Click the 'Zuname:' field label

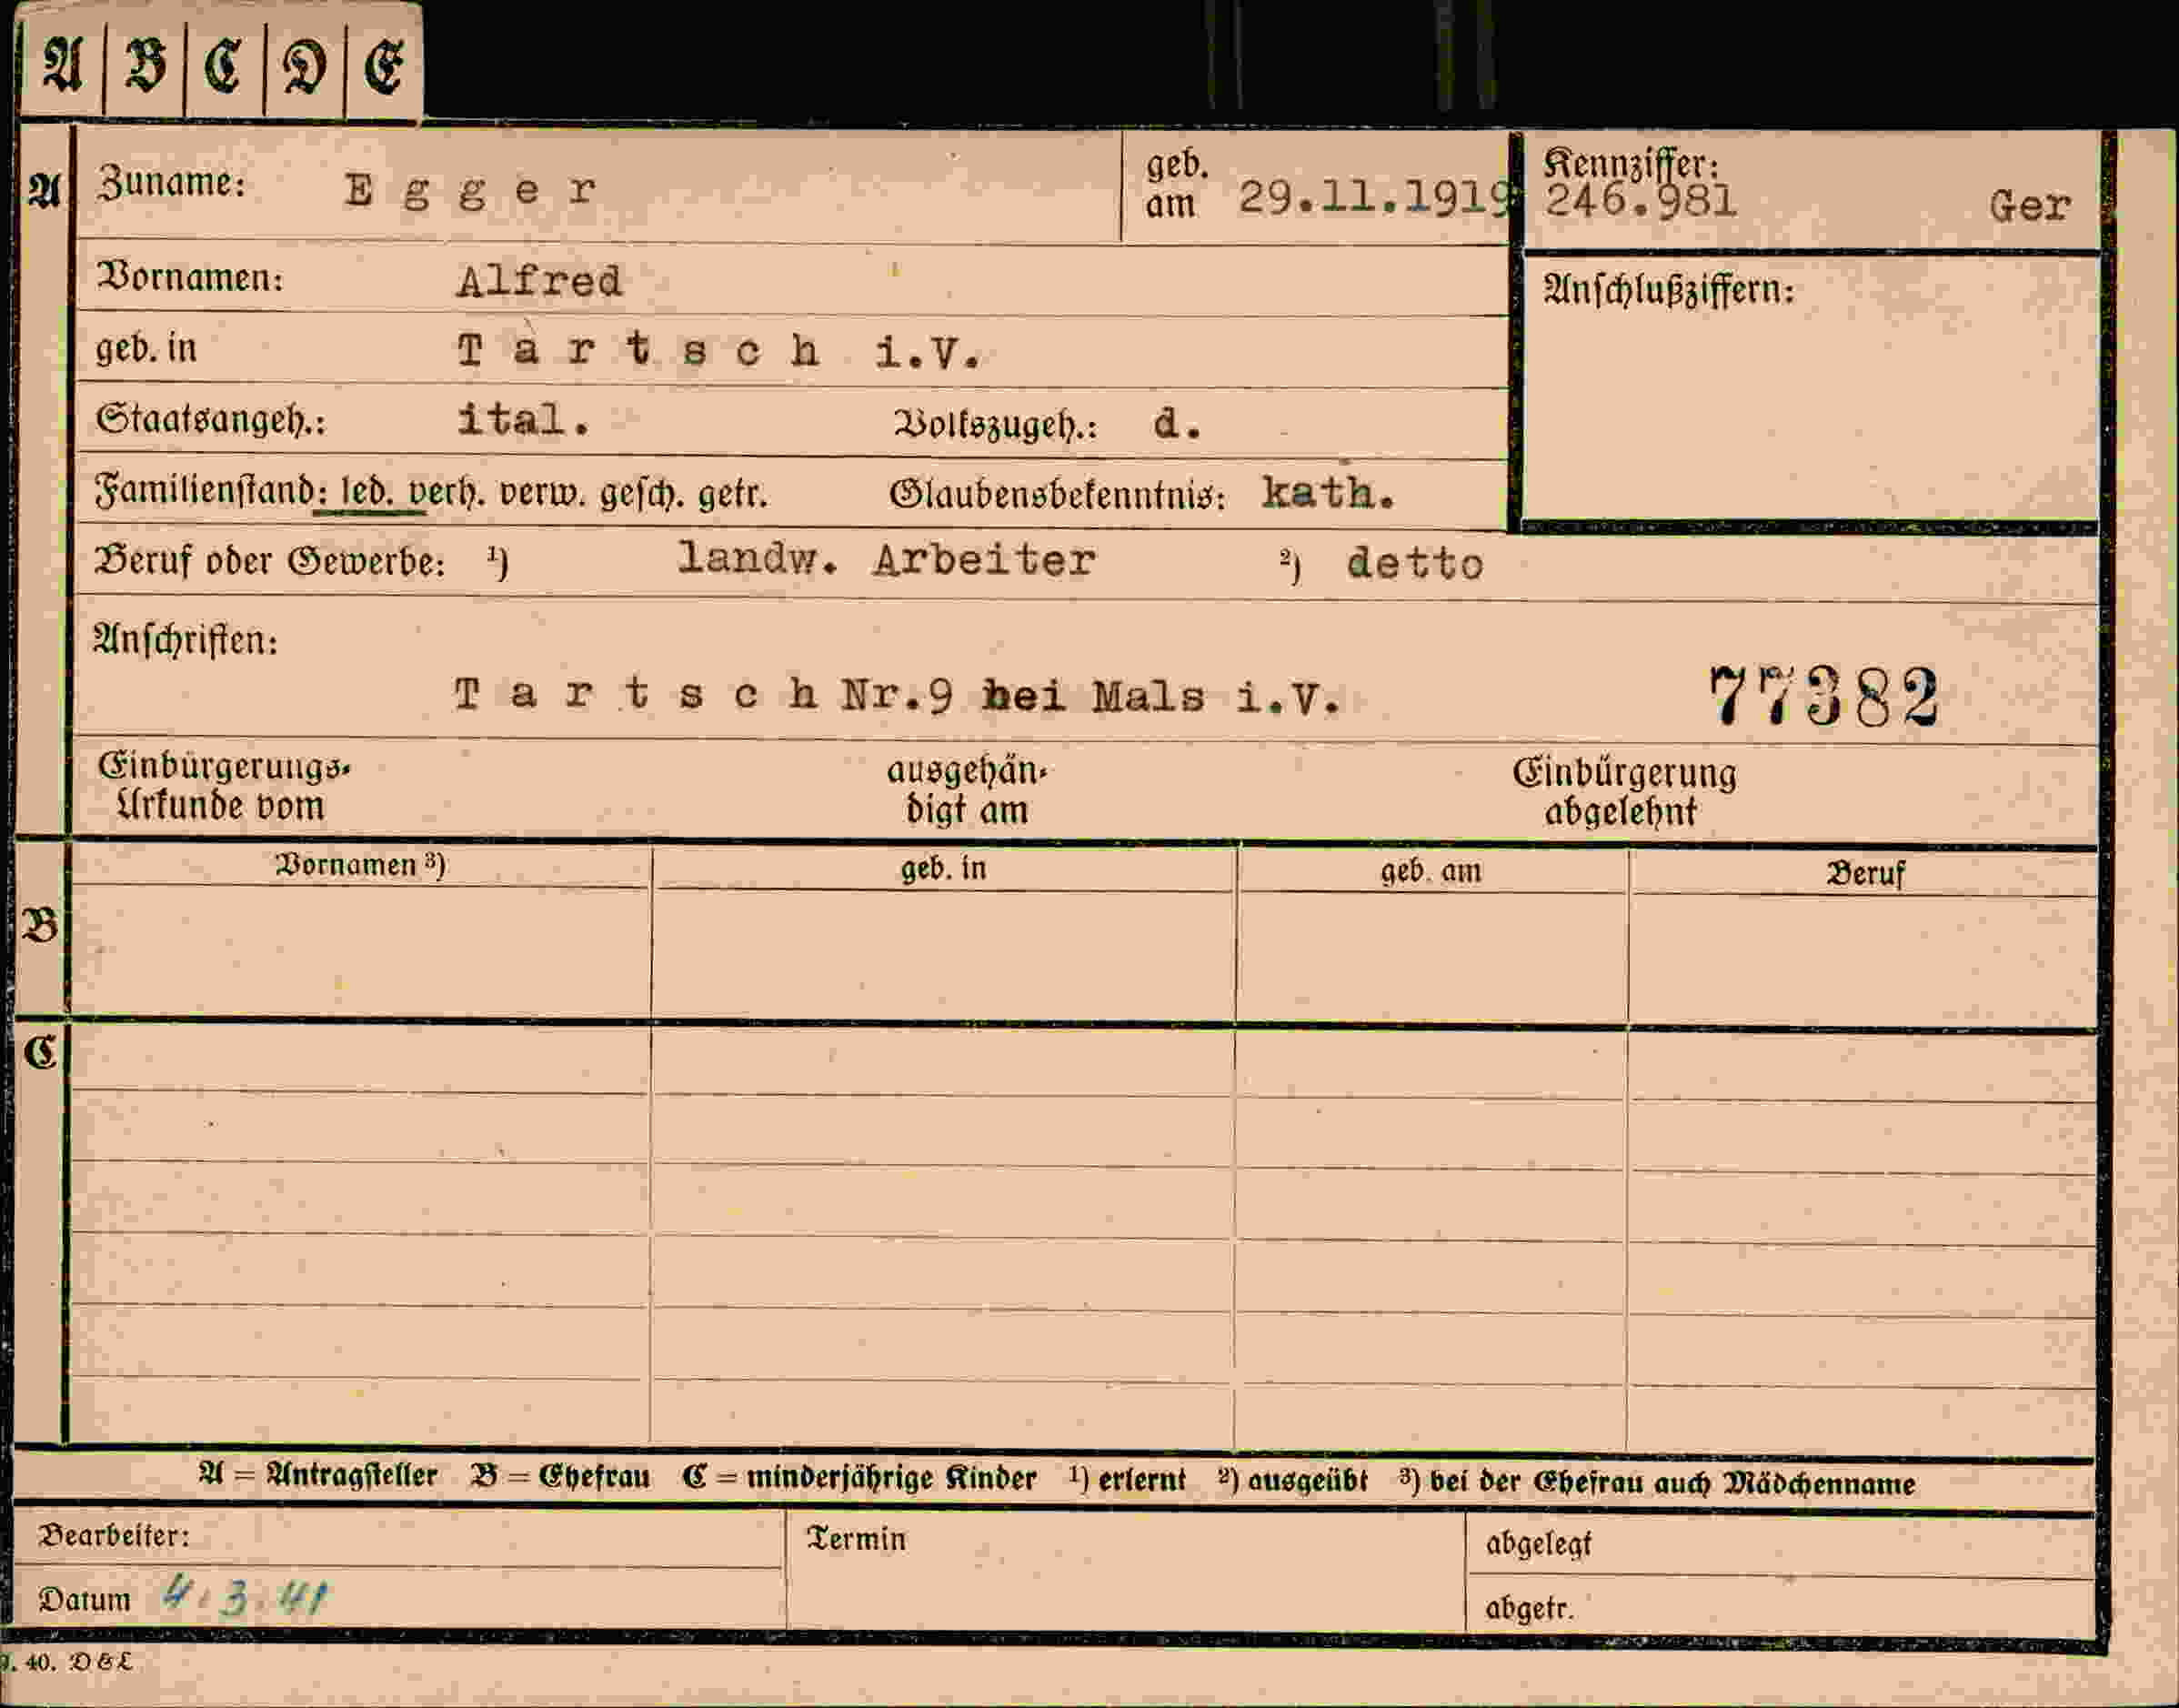[x=171, y=182]
